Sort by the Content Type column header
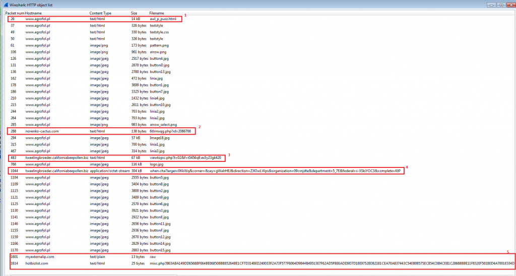This screenshot has width=516, height=276. click(100, 13)
